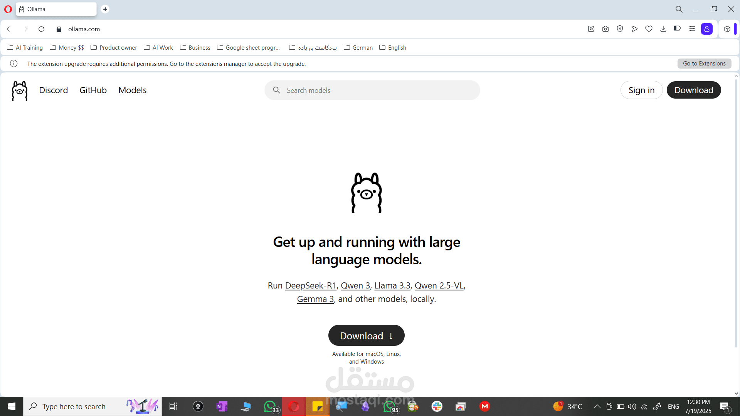Click the Go to Extensions button
The height and width of the screenshot is (416, 740).
(704, 64)
